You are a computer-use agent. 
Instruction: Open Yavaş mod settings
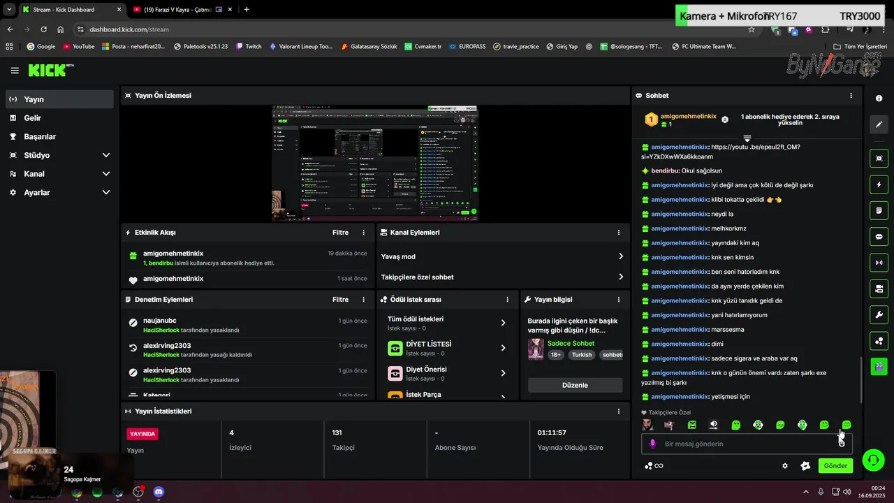coord(502,256)
